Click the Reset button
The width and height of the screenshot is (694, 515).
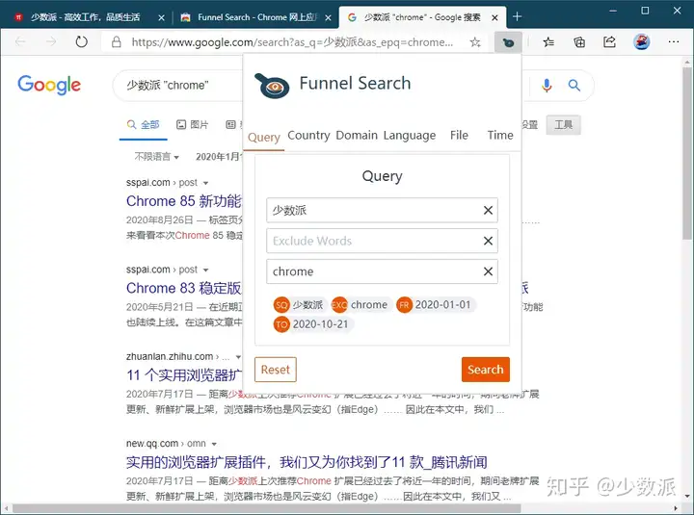click(x=276, y=370)
